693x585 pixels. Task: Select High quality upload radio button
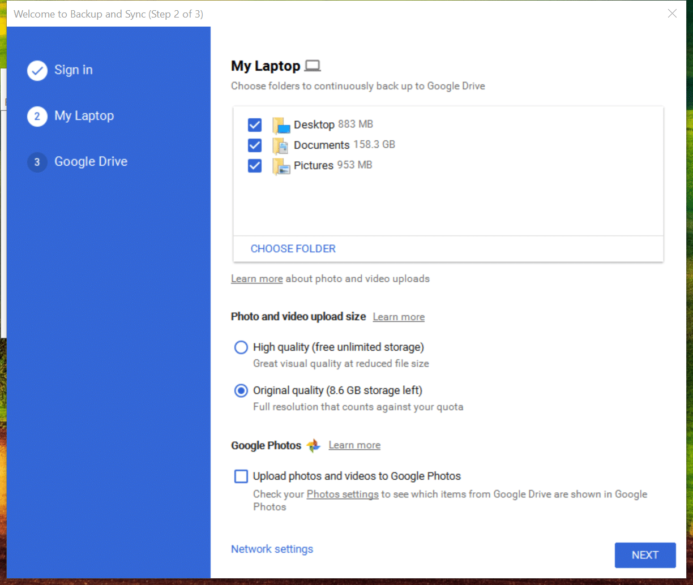[x=241, y=347]
